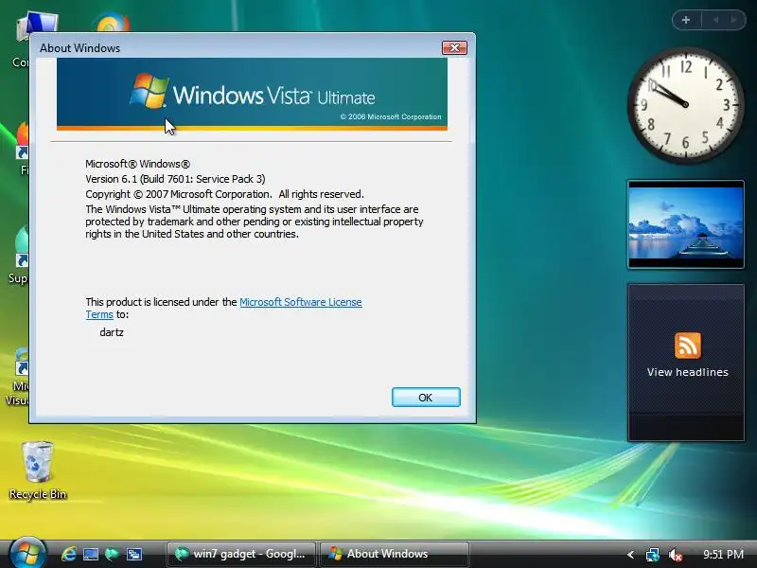Click the sidebar previous-page arrow
The height and width of the screenshot is (568, 757).
715,20
